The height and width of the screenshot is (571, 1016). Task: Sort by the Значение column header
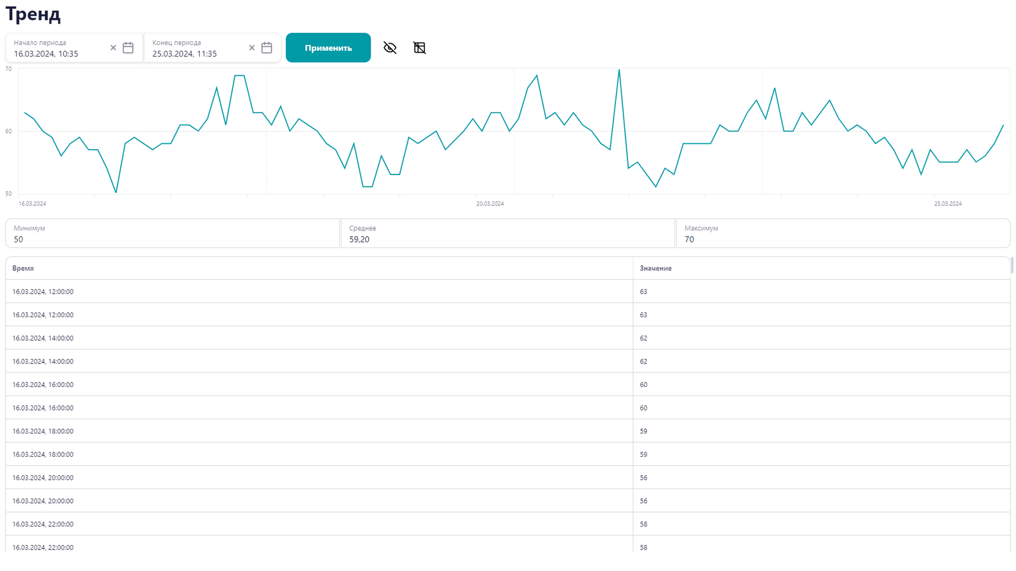click(x=655, y=268)
